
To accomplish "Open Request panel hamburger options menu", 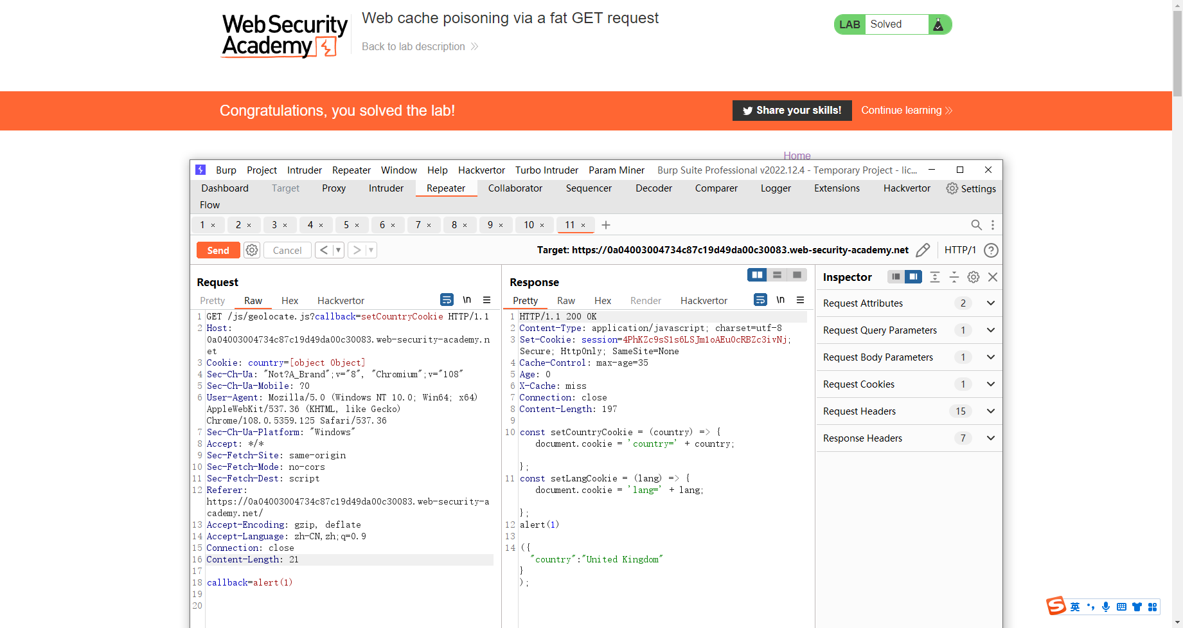I will pyautogui.click(x=487, y=300).
